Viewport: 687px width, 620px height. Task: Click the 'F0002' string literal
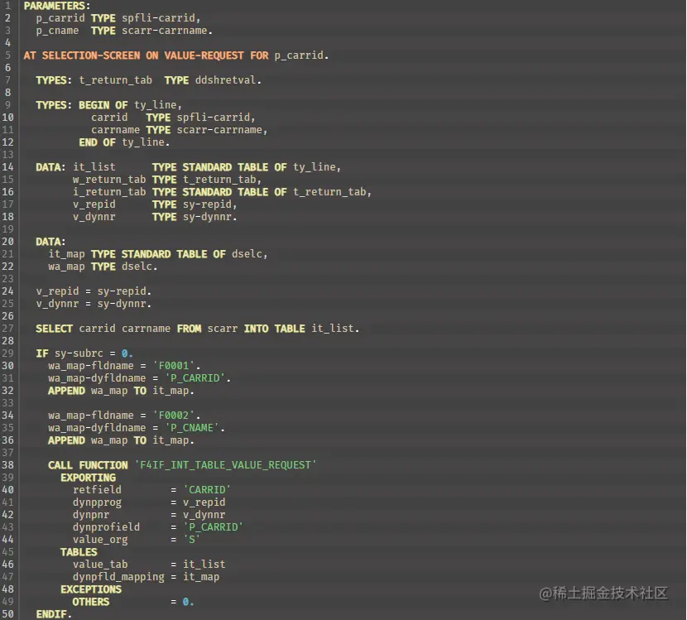[x=174, y=416]
